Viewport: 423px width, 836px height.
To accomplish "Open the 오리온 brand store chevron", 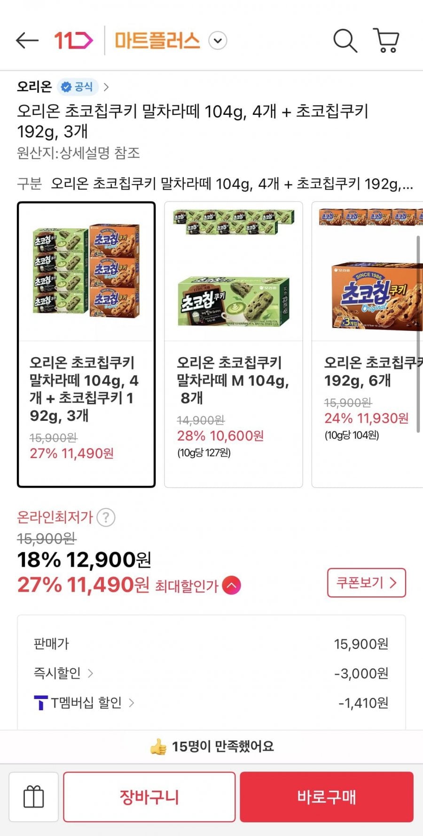I will (106, 87).
